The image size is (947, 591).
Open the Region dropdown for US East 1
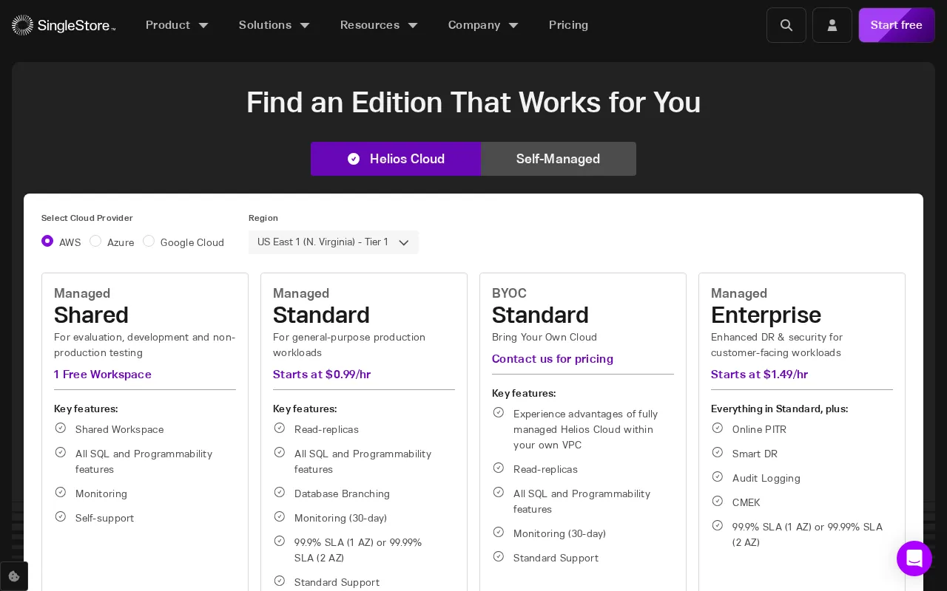pyautogui.click(x=334, y=242)
